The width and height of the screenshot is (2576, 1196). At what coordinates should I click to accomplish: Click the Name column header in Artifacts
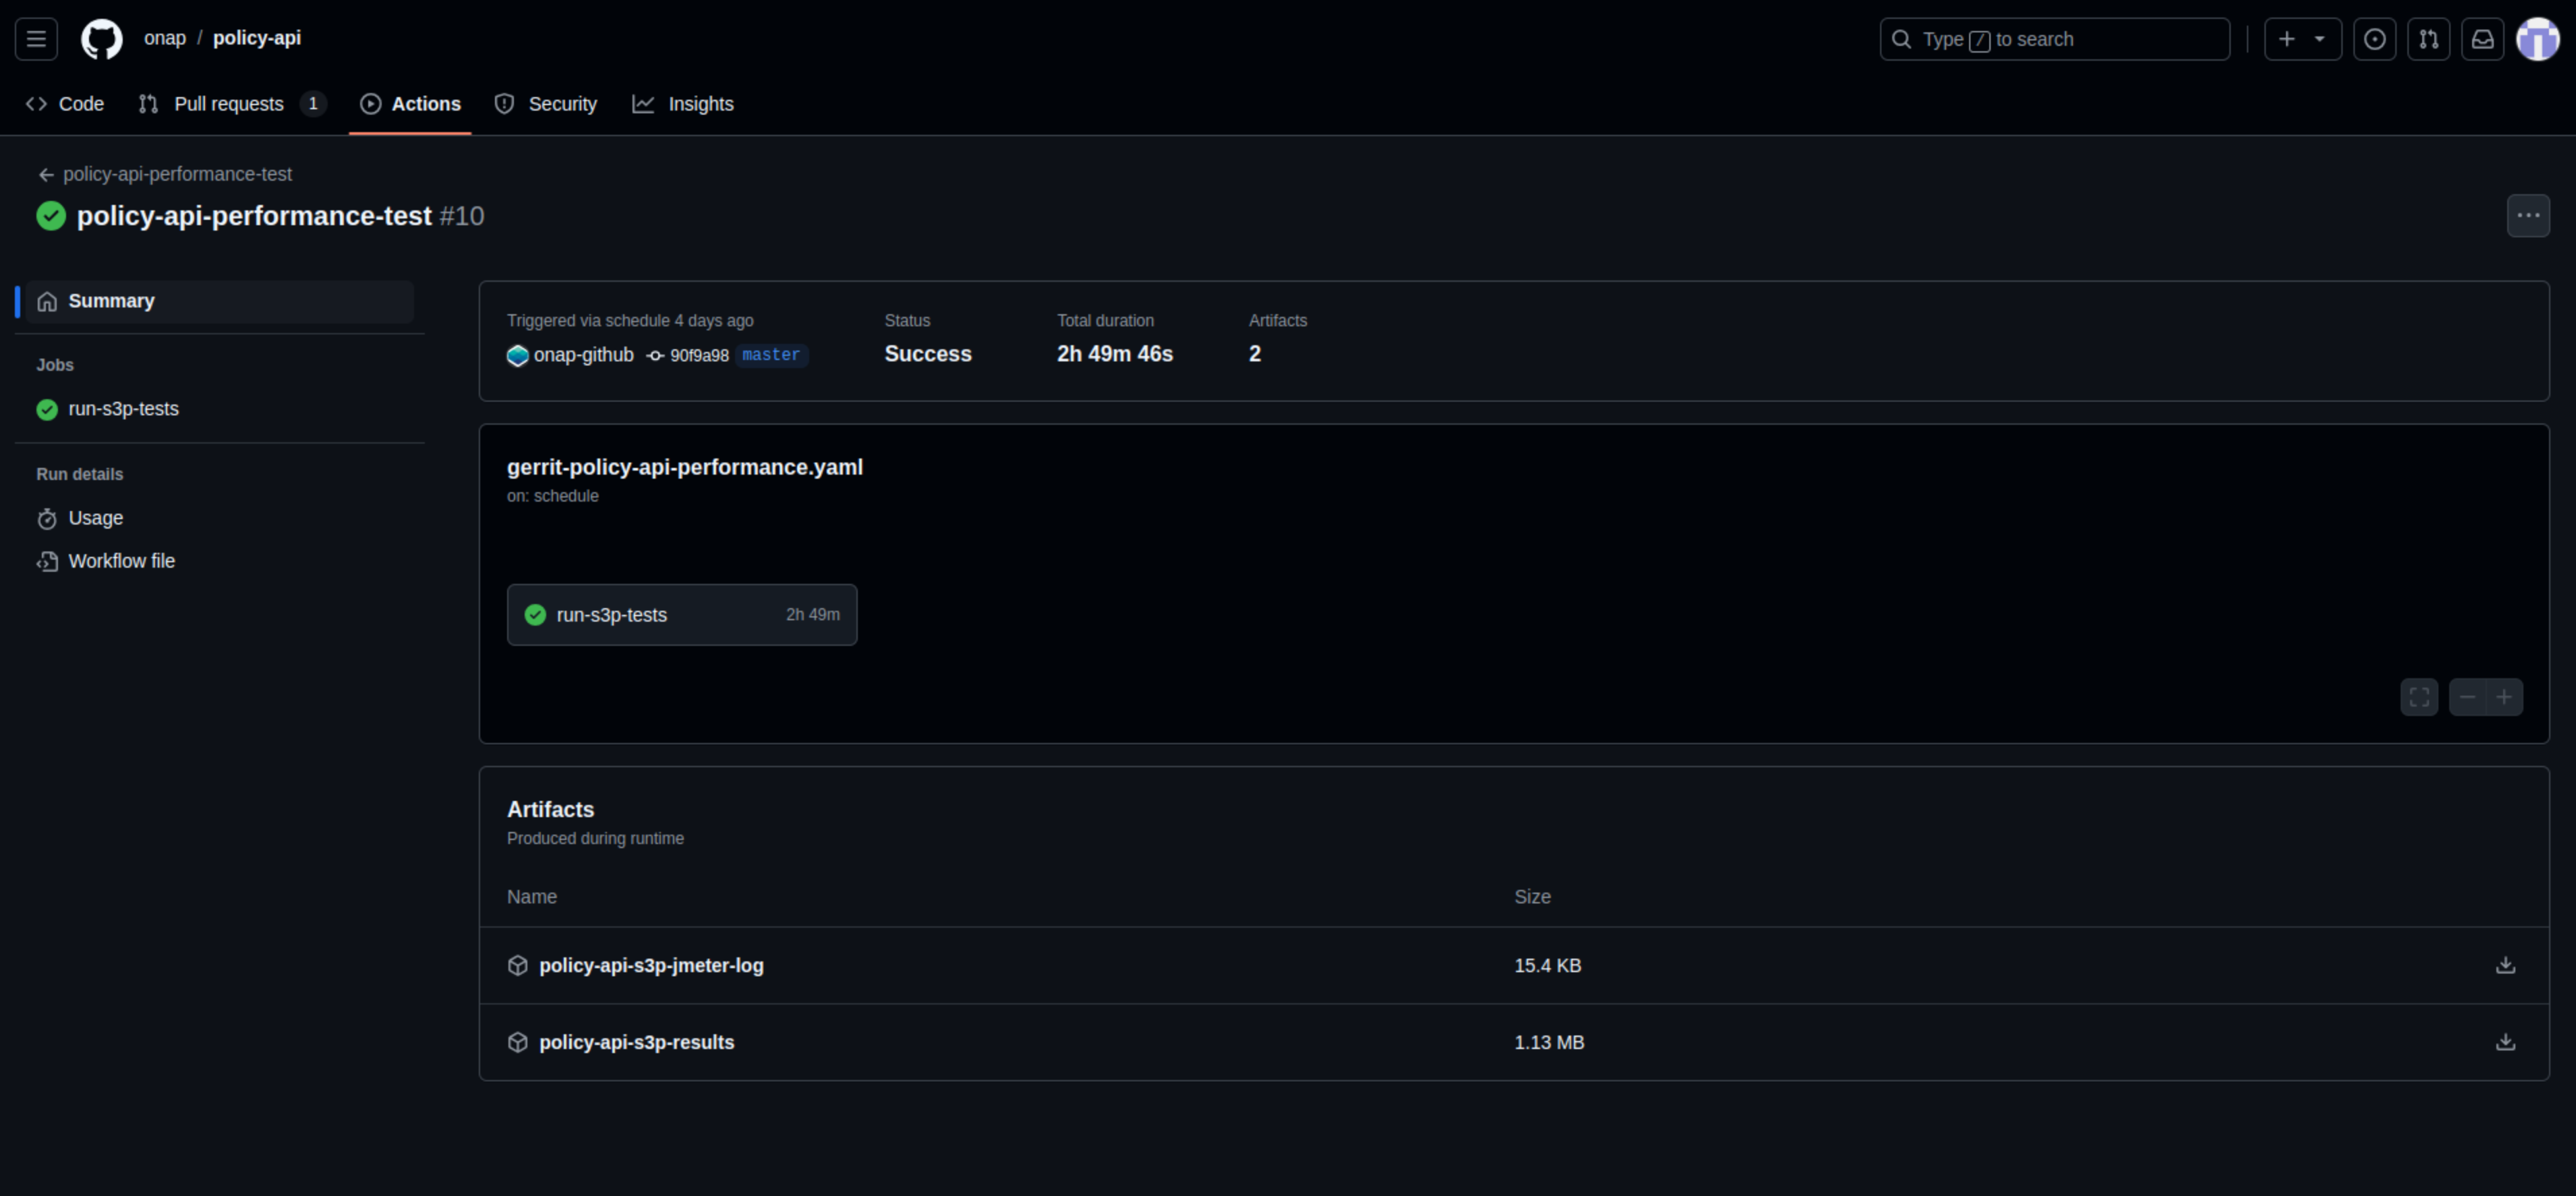coord(532,897)
